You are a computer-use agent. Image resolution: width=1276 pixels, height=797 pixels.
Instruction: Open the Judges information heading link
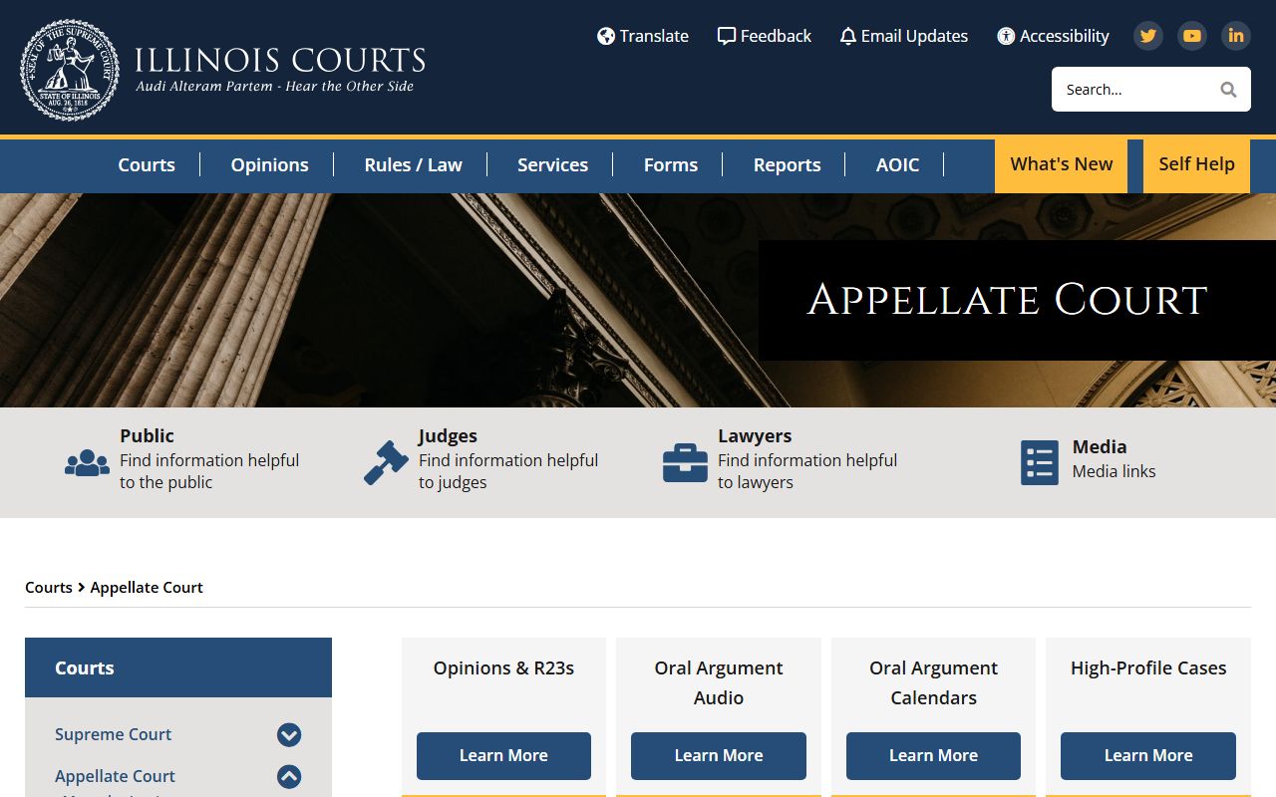coord(448,436)
